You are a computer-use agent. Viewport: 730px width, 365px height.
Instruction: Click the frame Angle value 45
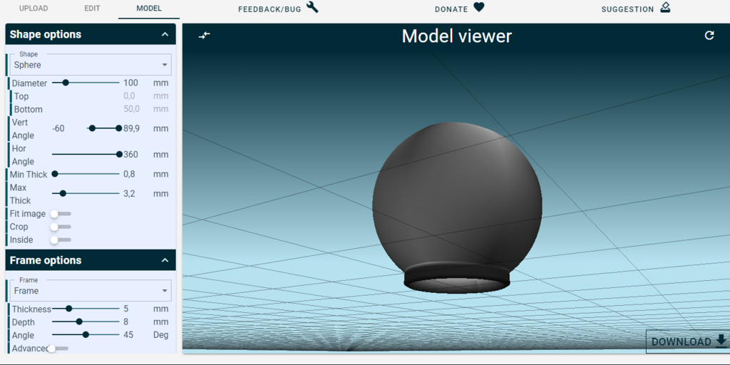(x=128, y=335)
